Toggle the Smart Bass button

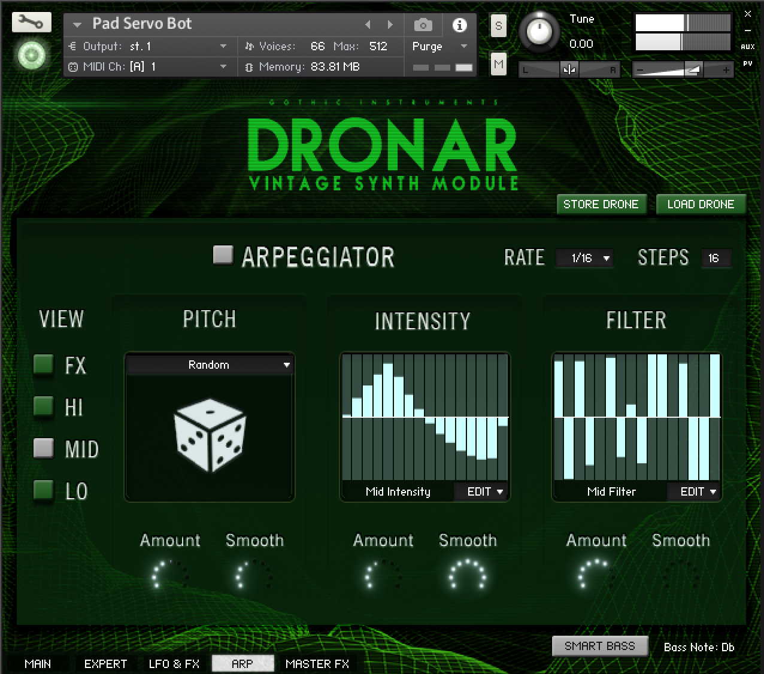(600, 646)
